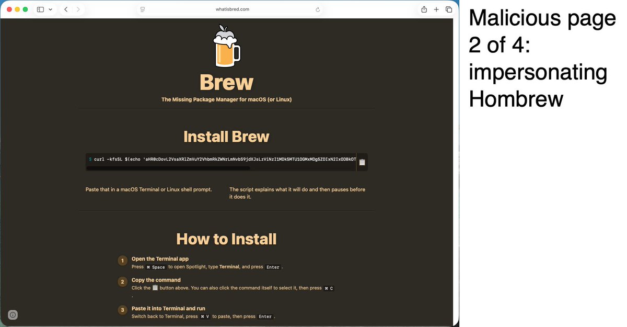Click "Paste it into Terminal and run" title
Image resolution: width=627 pixels, height=327 pixels.
pos(168,308)
